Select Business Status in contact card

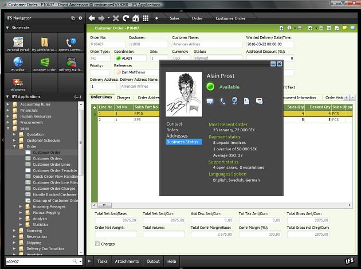point(184,142)
